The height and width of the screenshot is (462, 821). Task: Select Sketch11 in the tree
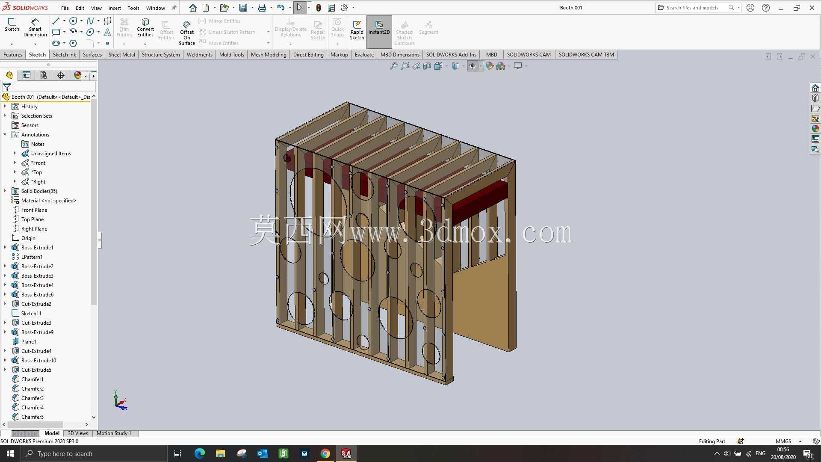tap(31, 314)
